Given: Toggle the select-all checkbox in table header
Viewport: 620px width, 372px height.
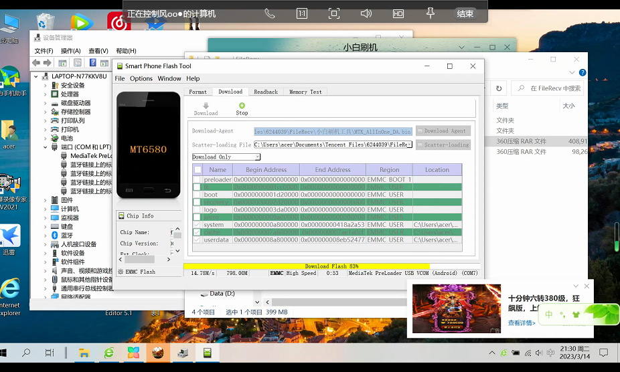Looking at the screenshot, I should click(198, 169).
